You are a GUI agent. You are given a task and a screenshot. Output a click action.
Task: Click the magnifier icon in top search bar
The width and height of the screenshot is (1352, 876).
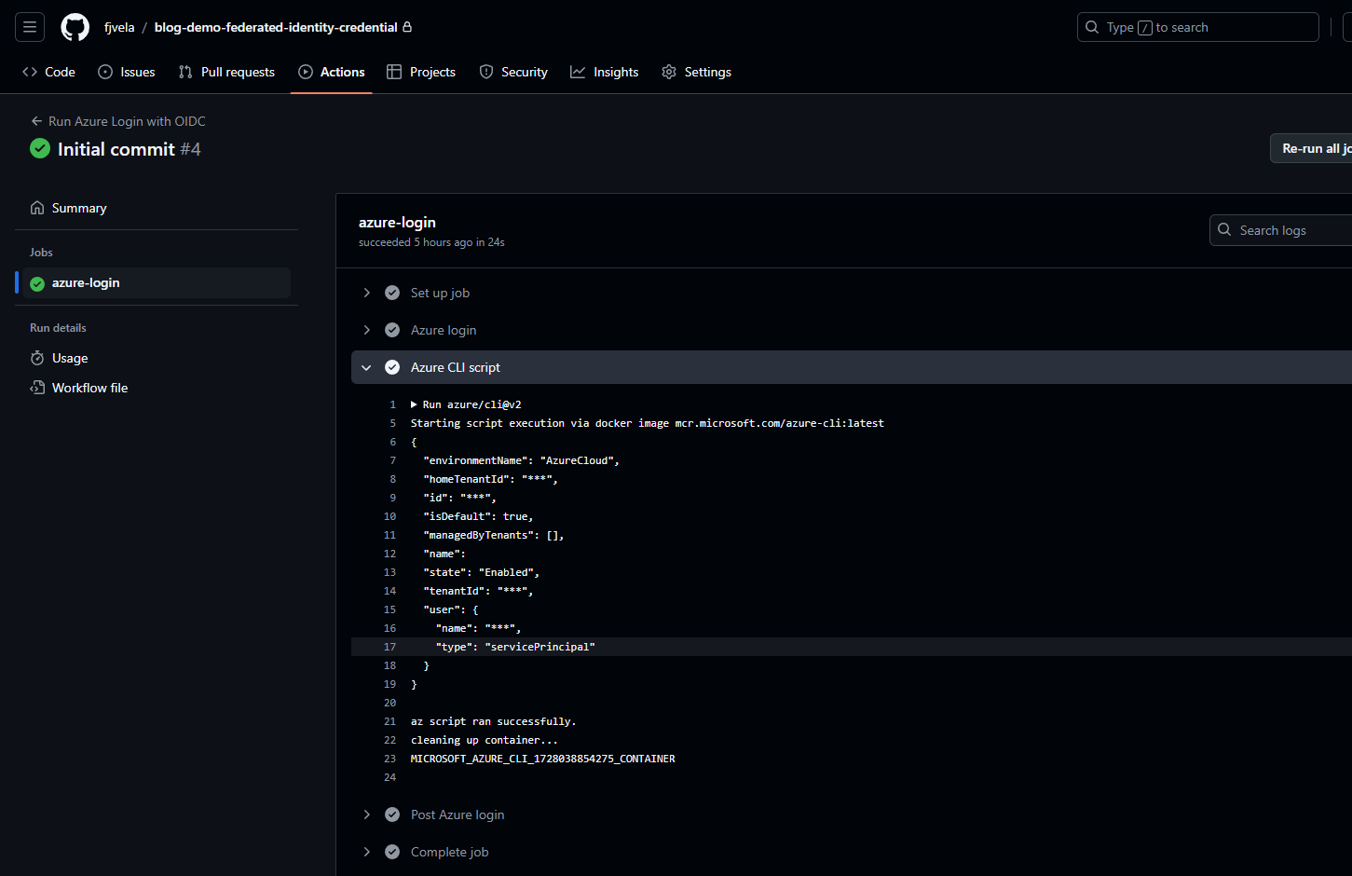coord(1092,27)
